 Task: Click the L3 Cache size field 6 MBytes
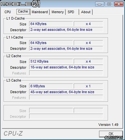(51, 86)
